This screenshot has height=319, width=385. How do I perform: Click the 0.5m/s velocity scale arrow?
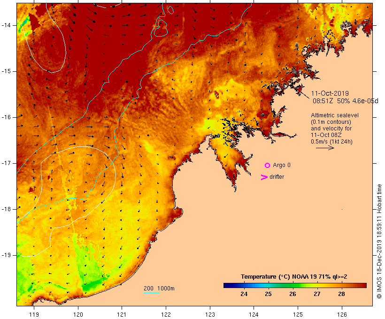point(325,148)
